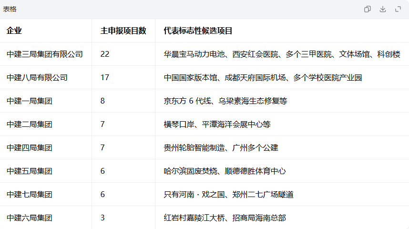Screen dimensions: 409x229
Task: Click cell 贵州轮胎智能制造、广州多个公建
Action: (x=221, y=147)
